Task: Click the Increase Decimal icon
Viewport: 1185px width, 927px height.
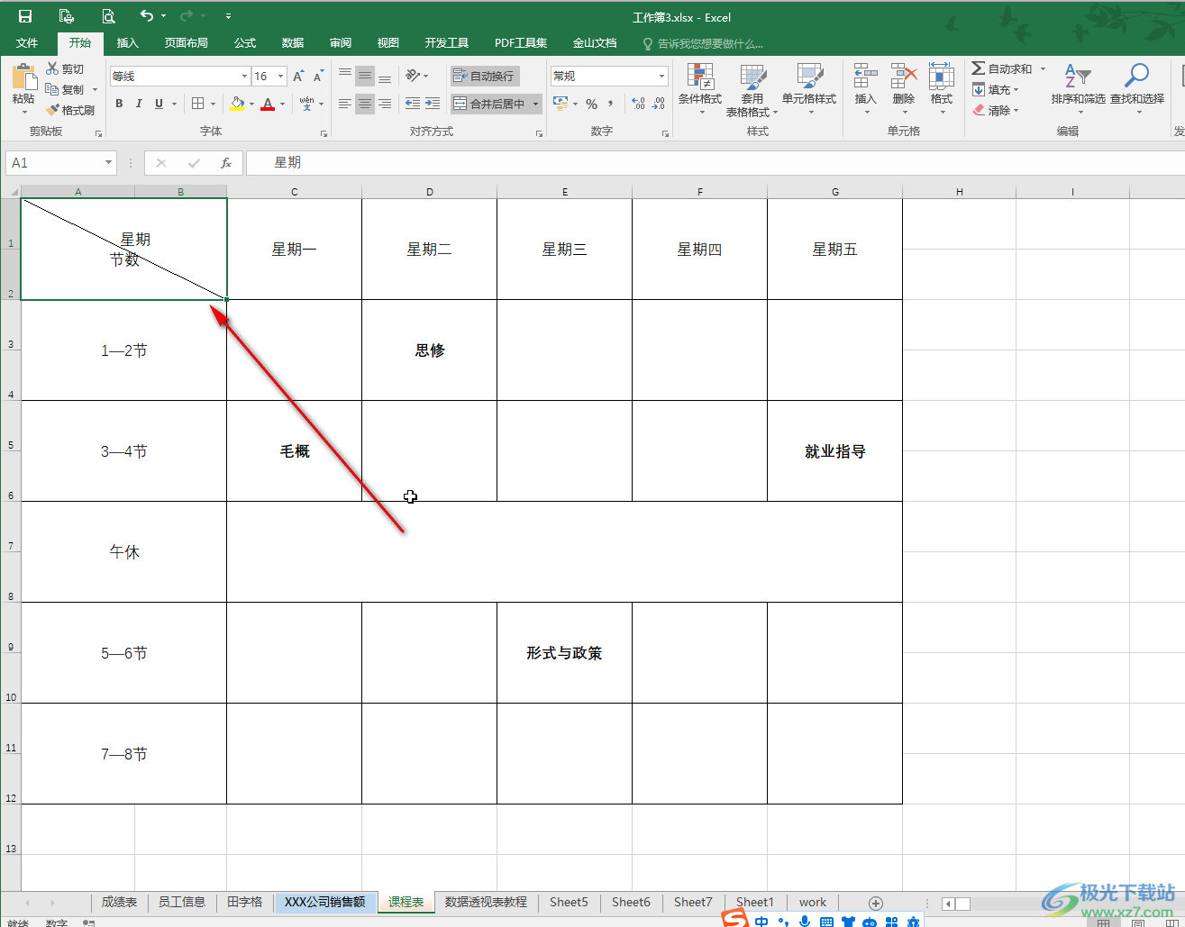Action: tap(638, 104)
